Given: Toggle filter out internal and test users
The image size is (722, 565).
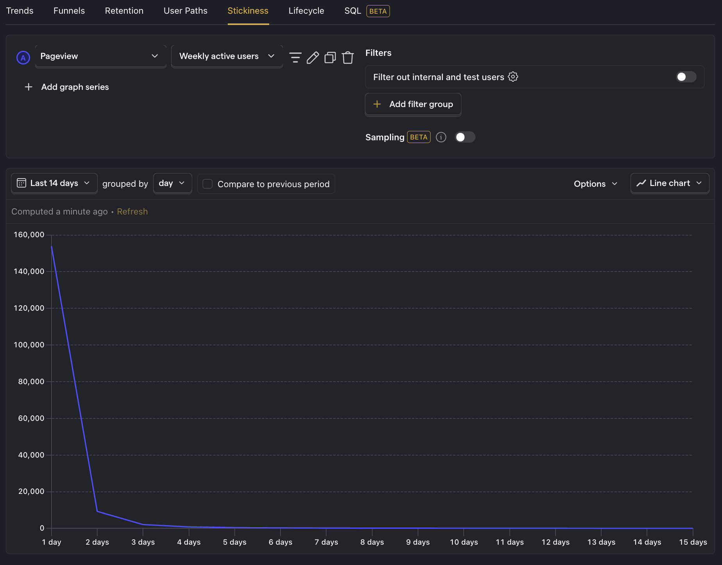Looking at the screenshot, I should coord(686,77).
